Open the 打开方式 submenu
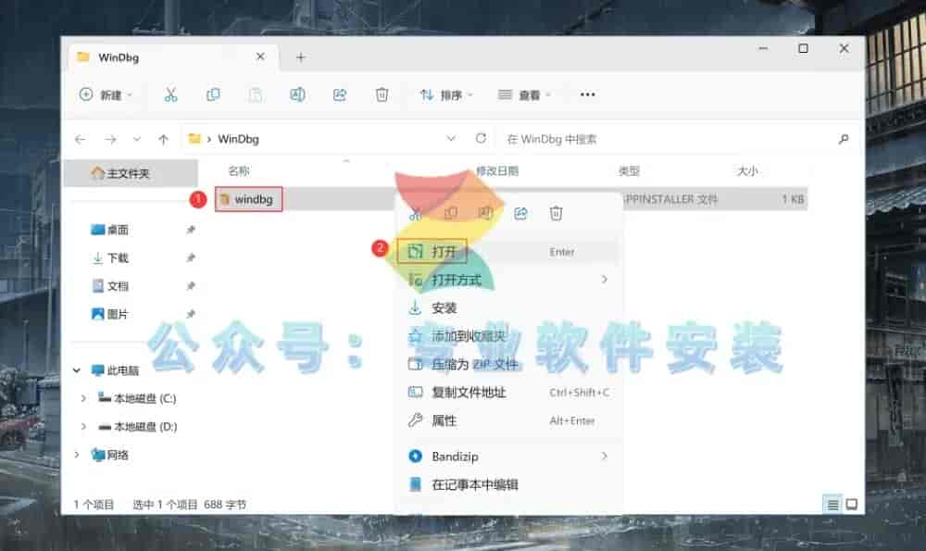Image resolution: width=926 pixels, height=551 pixels. [x=508, y=280]
